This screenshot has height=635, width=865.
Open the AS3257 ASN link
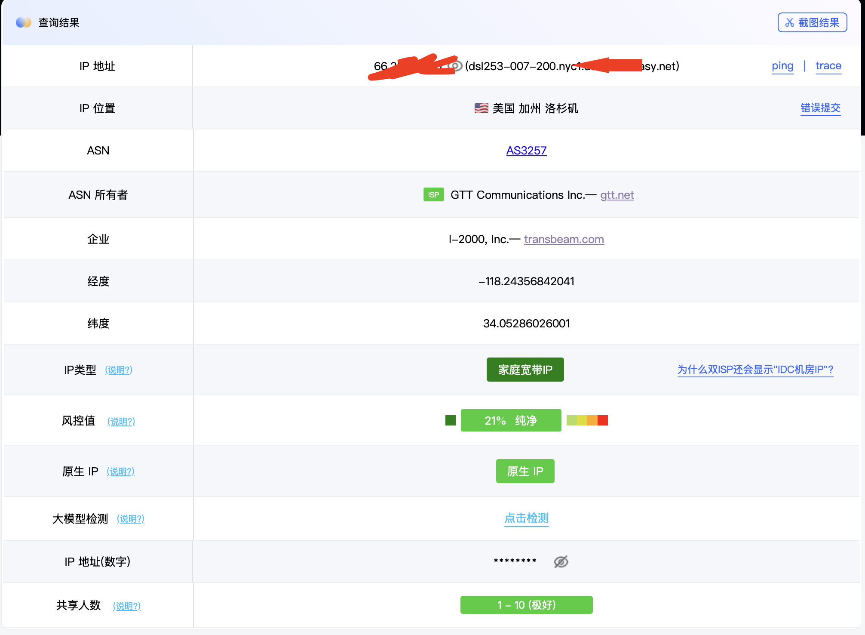(x=526, y=151)
